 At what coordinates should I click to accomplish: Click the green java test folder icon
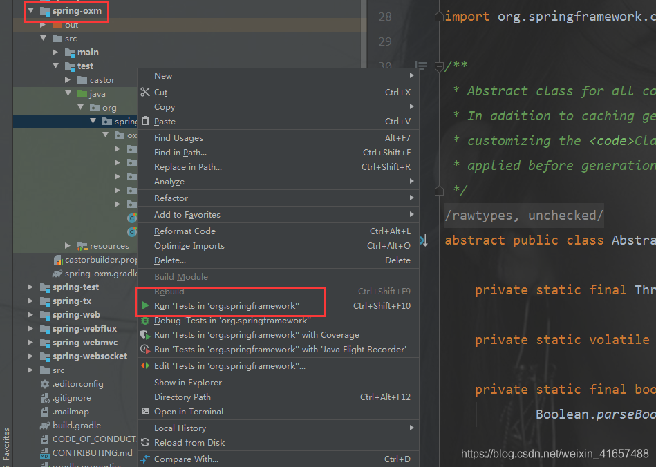point(82,94)
